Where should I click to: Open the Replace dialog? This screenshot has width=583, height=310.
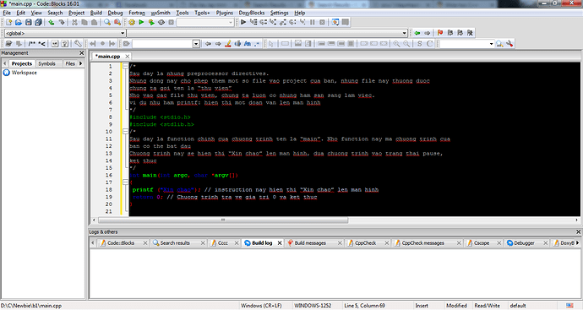(117, 22)
